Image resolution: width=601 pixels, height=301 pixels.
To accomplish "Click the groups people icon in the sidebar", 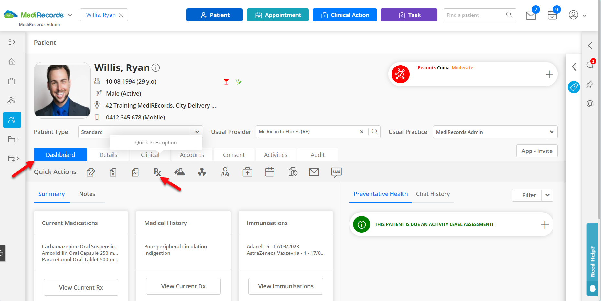I will (12, 100).
